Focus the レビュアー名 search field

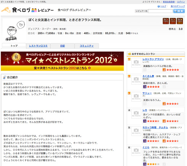pyautogui.click(x=160, y=11)
